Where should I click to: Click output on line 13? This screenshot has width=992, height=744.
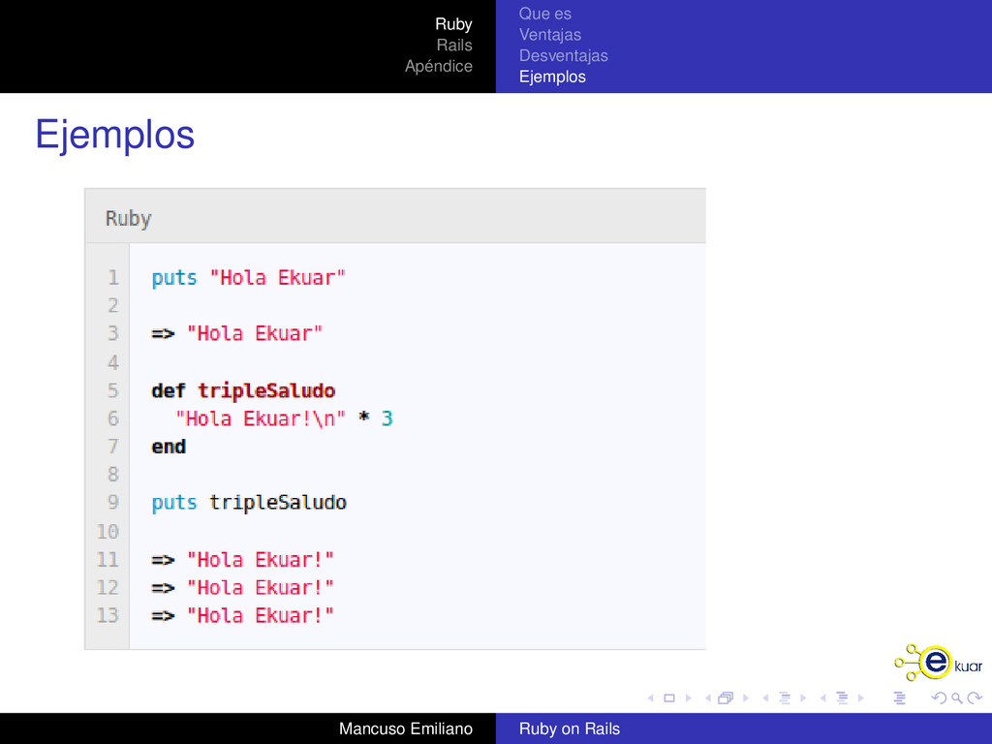coord(242,615)
